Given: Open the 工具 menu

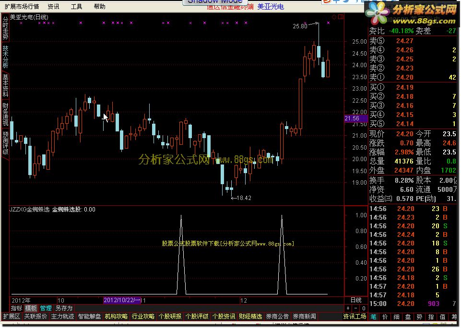Looking at the screenshot, I should (76, 6).
